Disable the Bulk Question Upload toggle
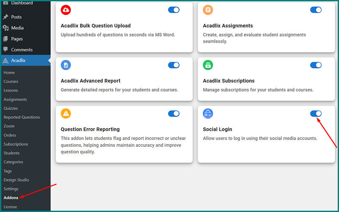This screenshot has height=212, width=339. (x=174, y=10)
